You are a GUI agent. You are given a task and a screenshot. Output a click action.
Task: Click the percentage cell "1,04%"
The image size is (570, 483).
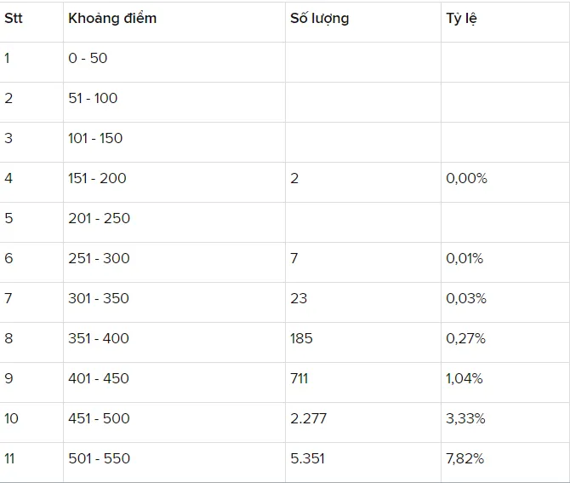click(465, 378)
